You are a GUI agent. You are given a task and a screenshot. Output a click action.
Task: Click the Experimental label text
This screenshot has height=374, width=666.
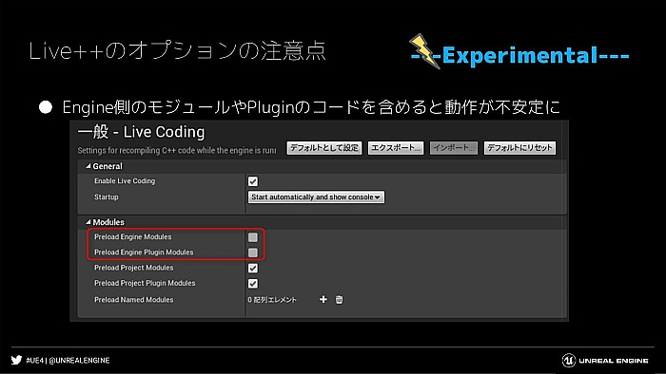(x=519, y=55)
